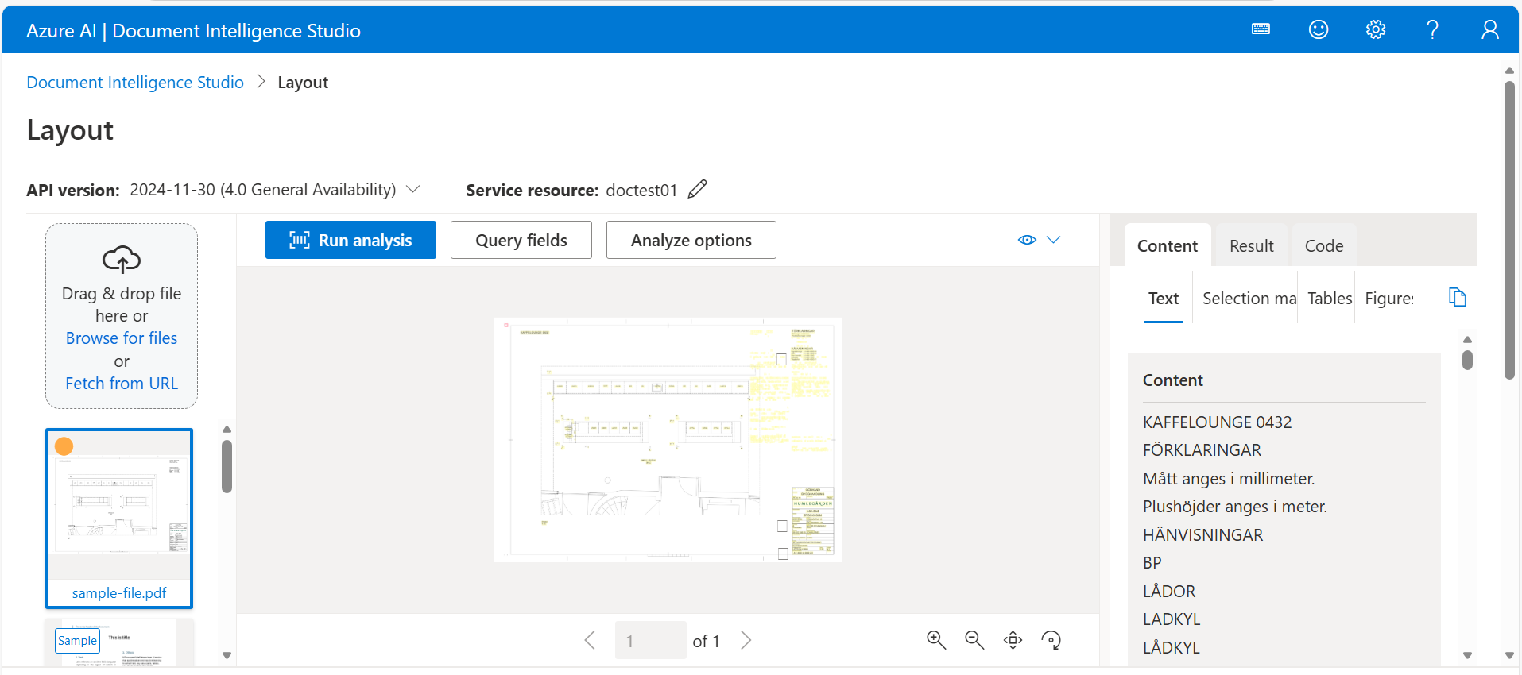Click the content panel scrollbar thumb
The image size is (1522, 675).
click(x=1467, y=360)
